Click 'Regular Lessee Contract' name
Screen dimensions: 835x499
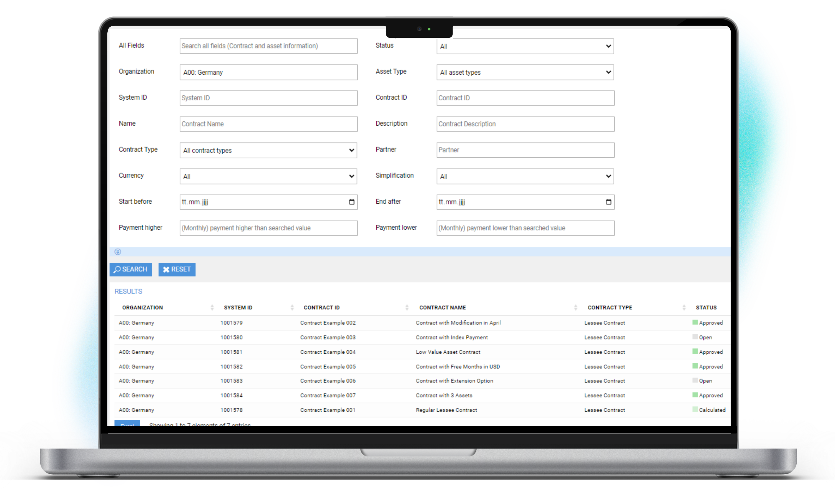tap(446, 410)
